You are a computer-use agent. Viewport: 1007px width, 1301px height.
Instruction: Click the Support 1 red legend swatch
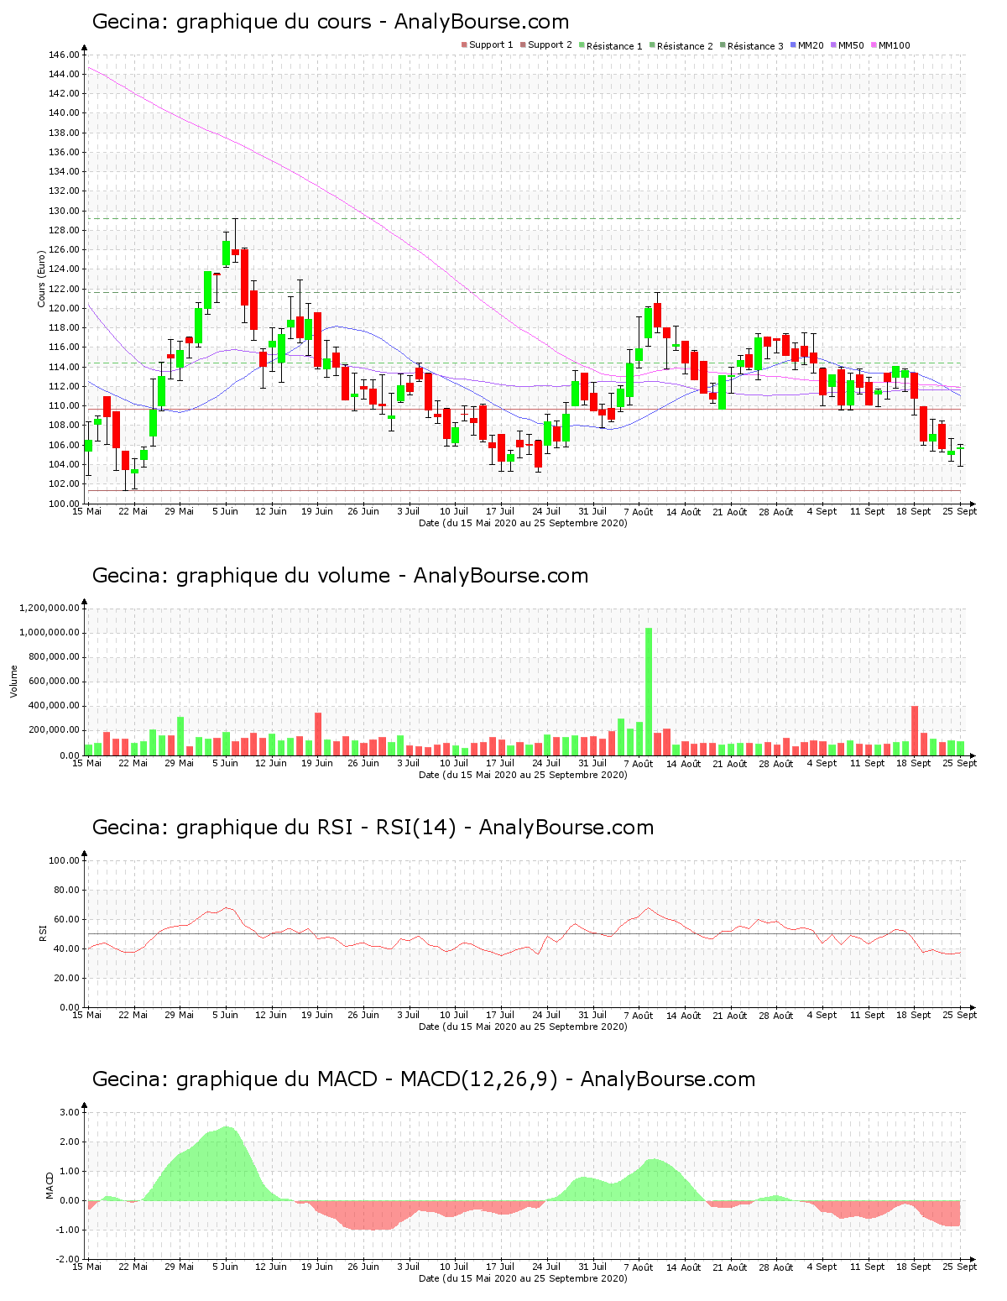tap(464, 45)
